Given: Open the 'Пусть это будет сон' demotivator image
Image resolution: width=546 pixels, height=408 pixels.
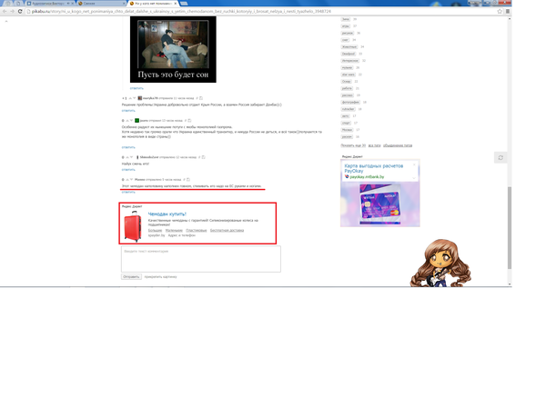Looking at the screenshot, I should point(173,49).
